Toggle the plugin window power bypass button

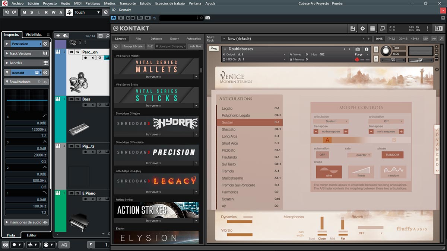[114, 18]
